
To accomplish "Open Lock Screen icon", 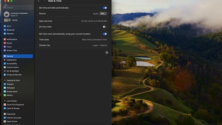I will (5, 101).
